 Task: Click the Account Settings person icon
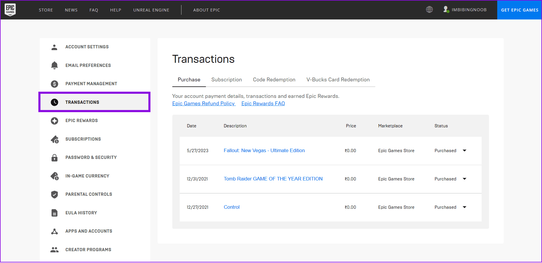(x=54, y=47)
